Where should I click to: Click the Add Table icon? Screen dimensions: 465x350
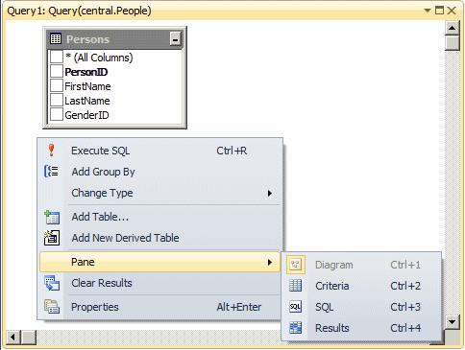[52, 217]
